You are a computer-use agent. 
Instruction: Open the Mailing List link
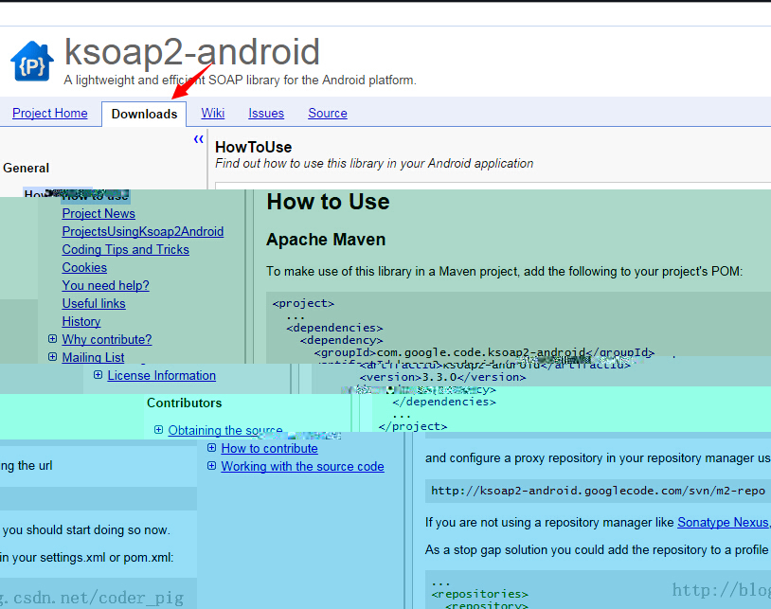click(x=93, y=357)
